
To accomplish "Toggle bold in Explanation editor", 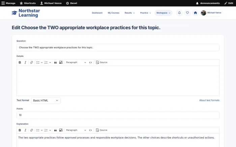I will (20, 130).
